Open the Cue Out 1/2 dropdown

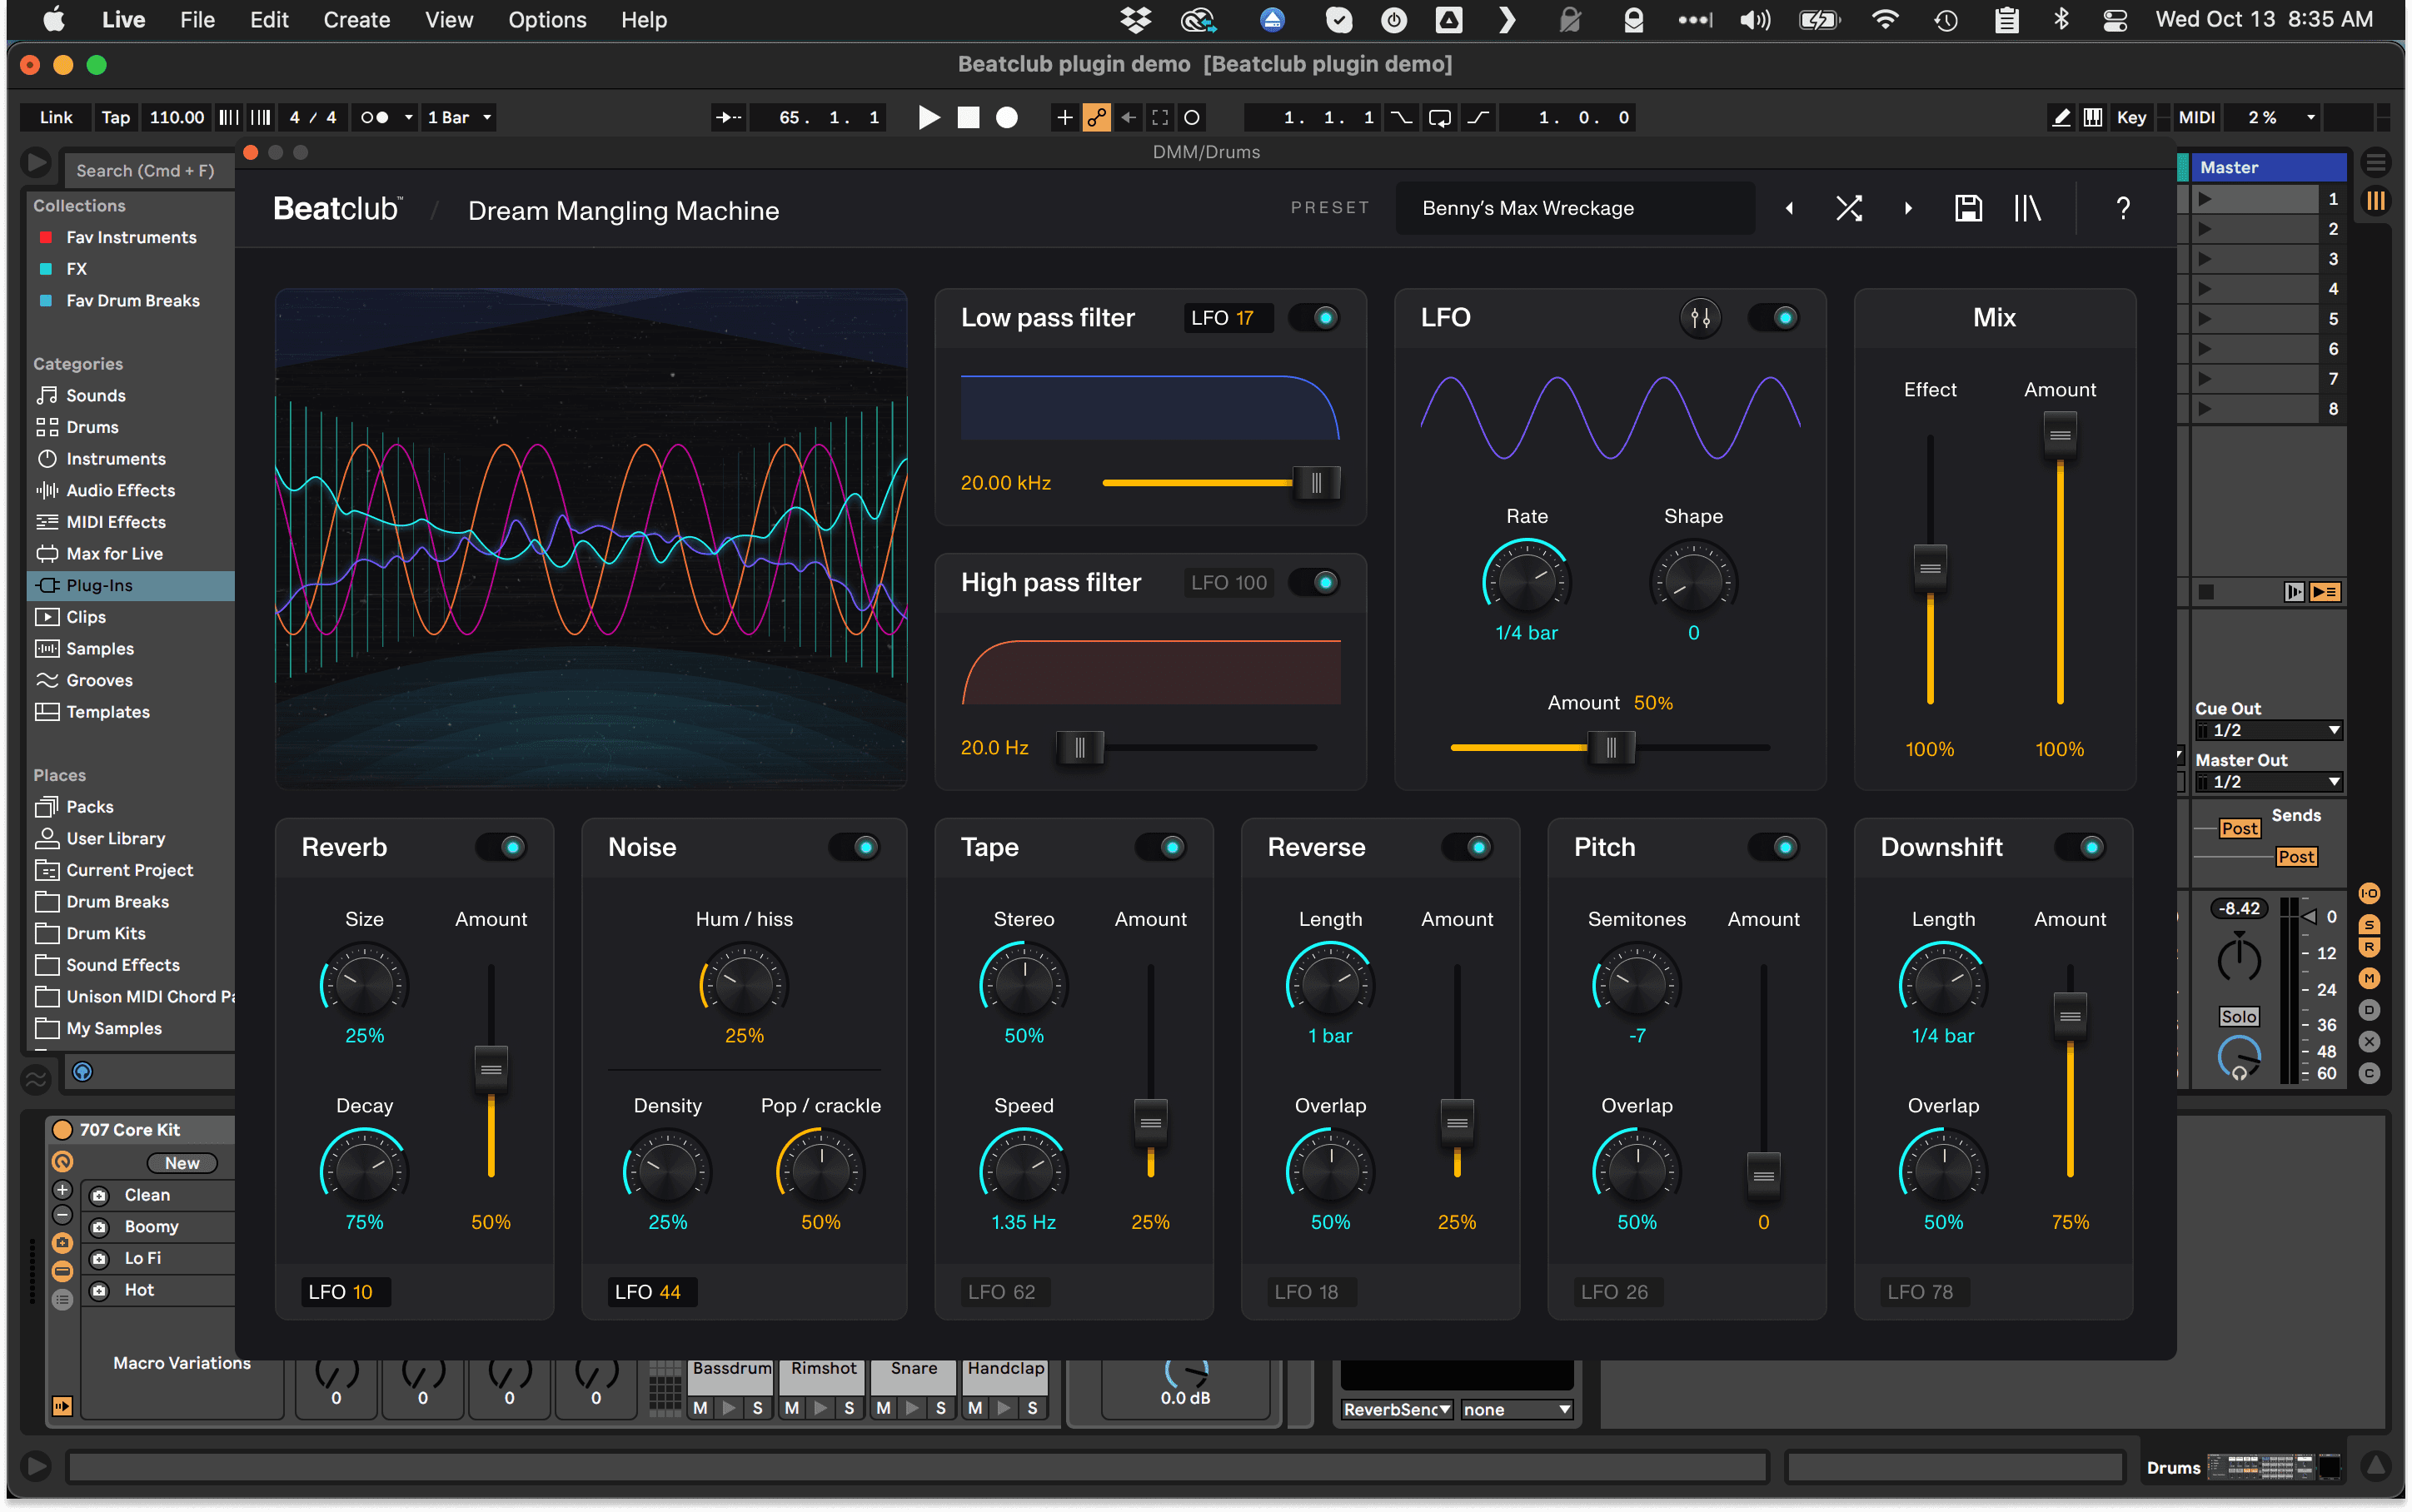point(2269,730)
